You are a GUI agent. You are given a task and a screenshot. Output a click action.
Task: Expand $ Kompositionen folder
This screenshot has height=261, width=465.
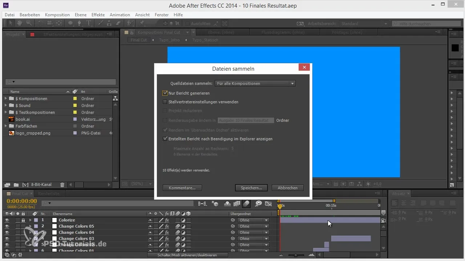pos(6,99)
